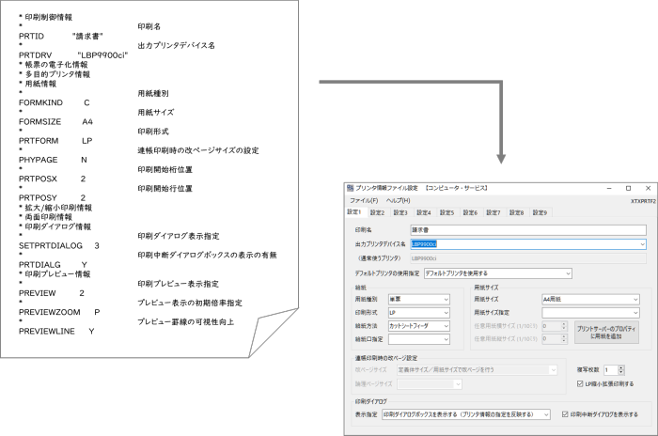Switch to the 設定8 tab
Viewport: 658px width, 436px height.
point(517,212)
